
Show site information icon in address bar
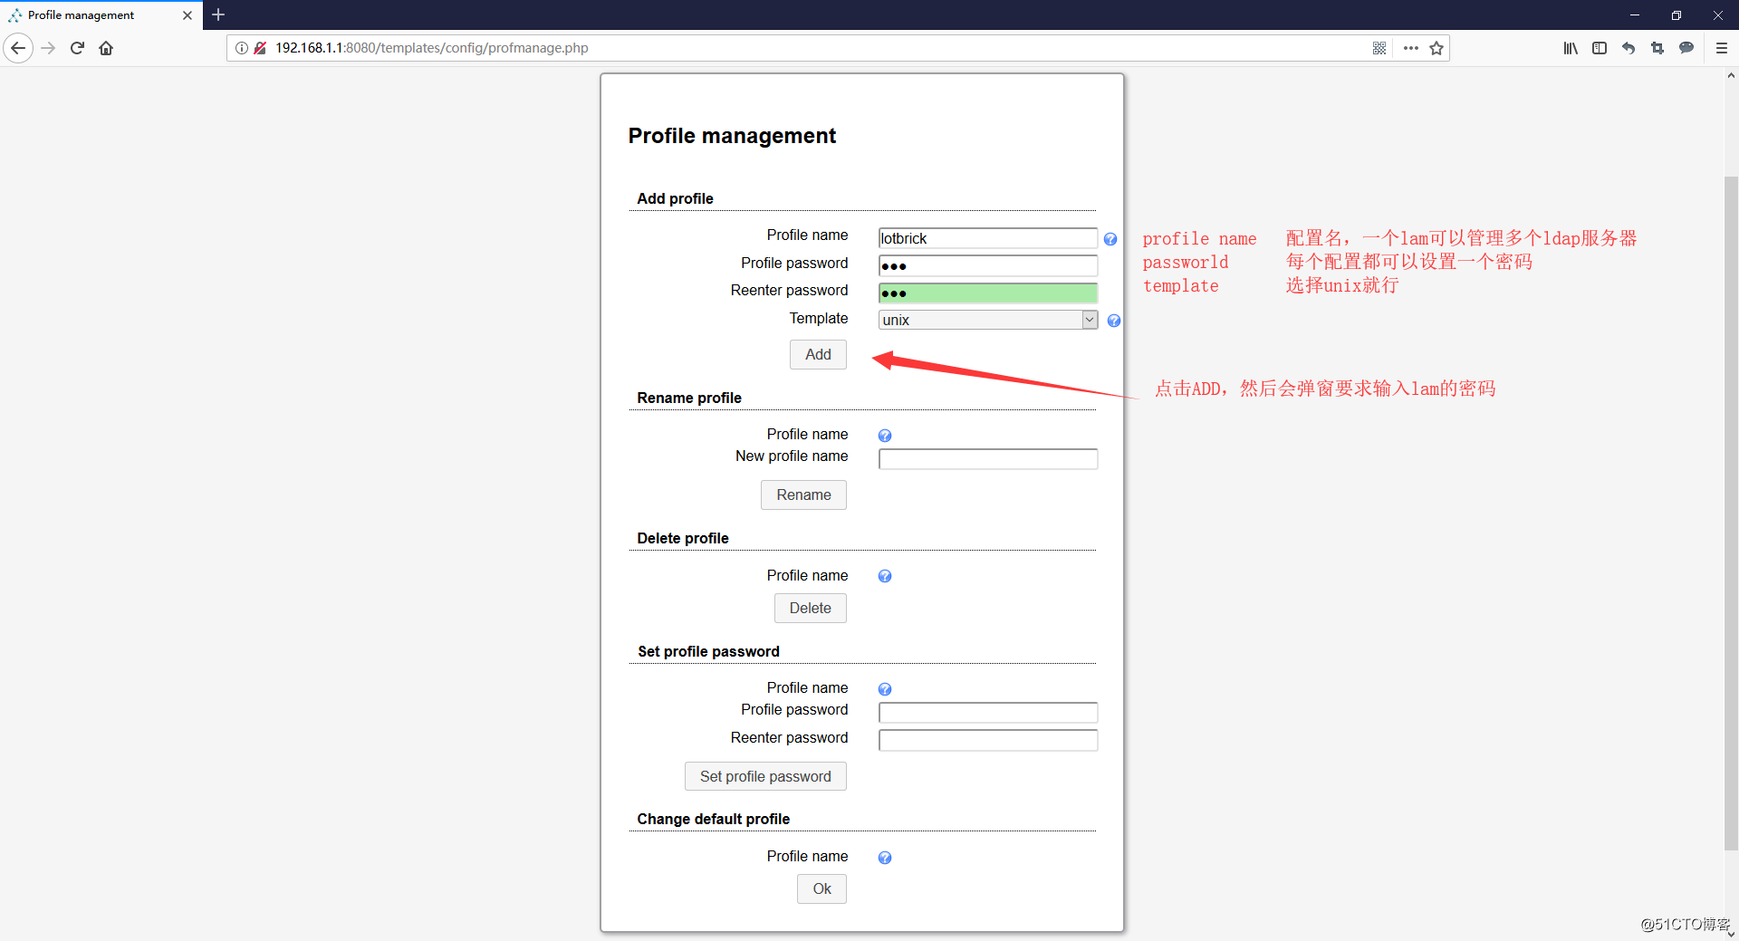point(242,48)
